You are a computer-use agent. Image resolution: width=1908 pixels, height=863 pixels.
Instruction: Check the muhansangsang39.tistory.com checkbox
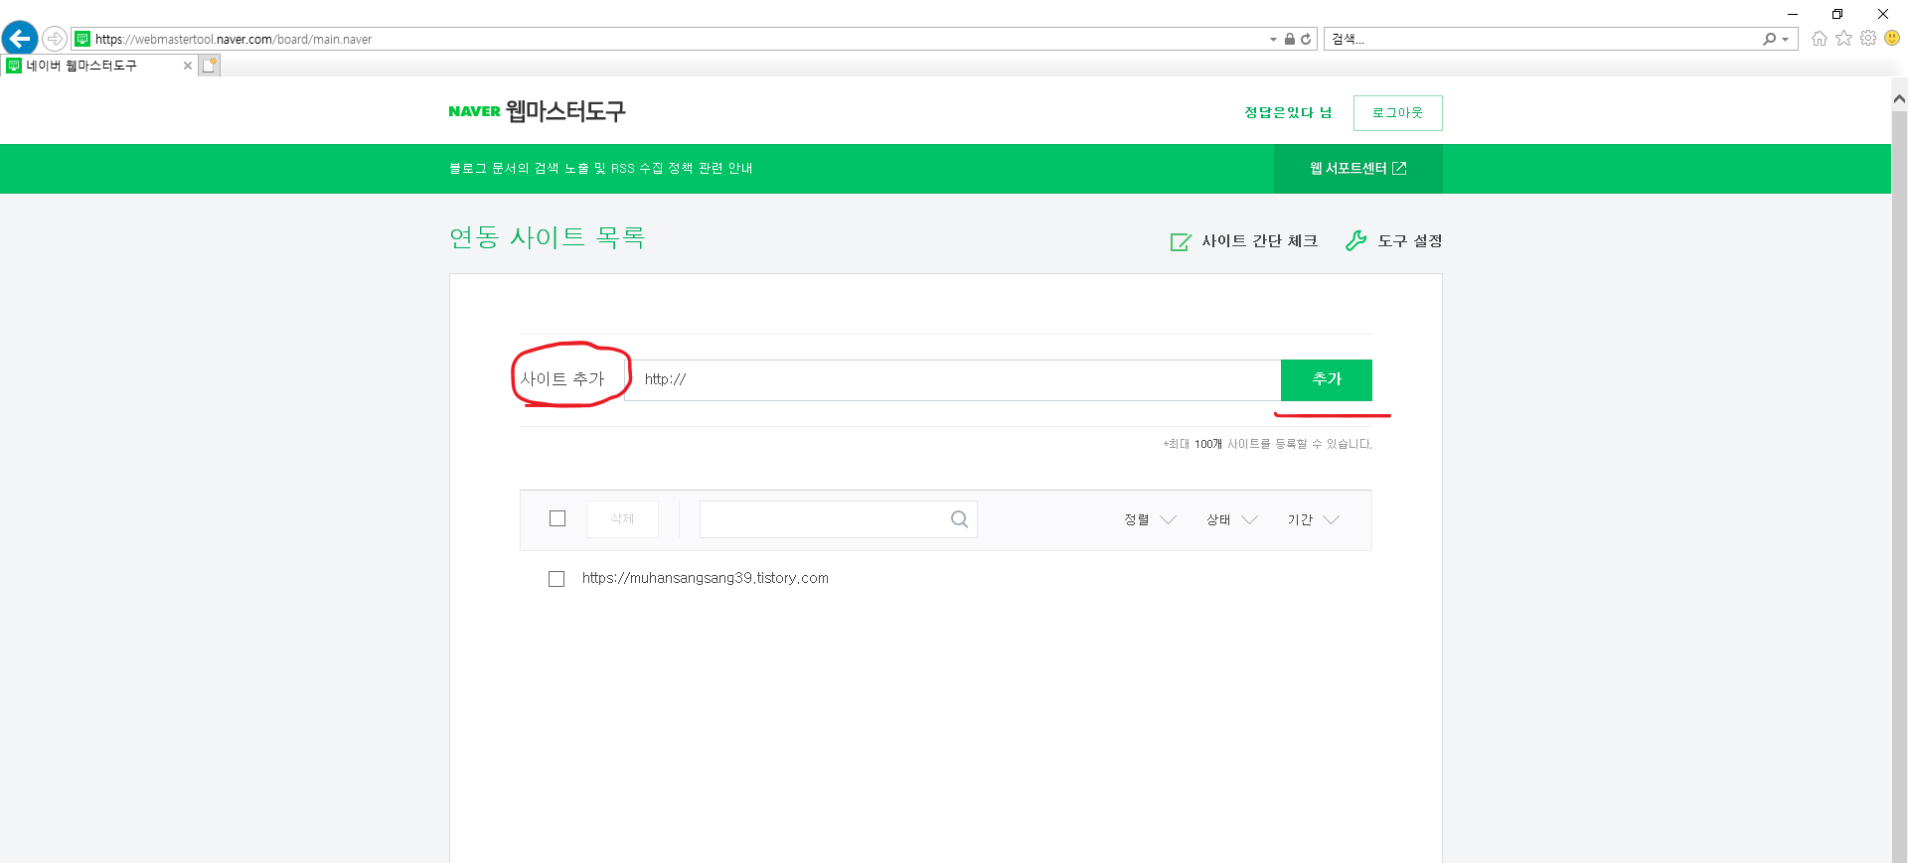556,579
